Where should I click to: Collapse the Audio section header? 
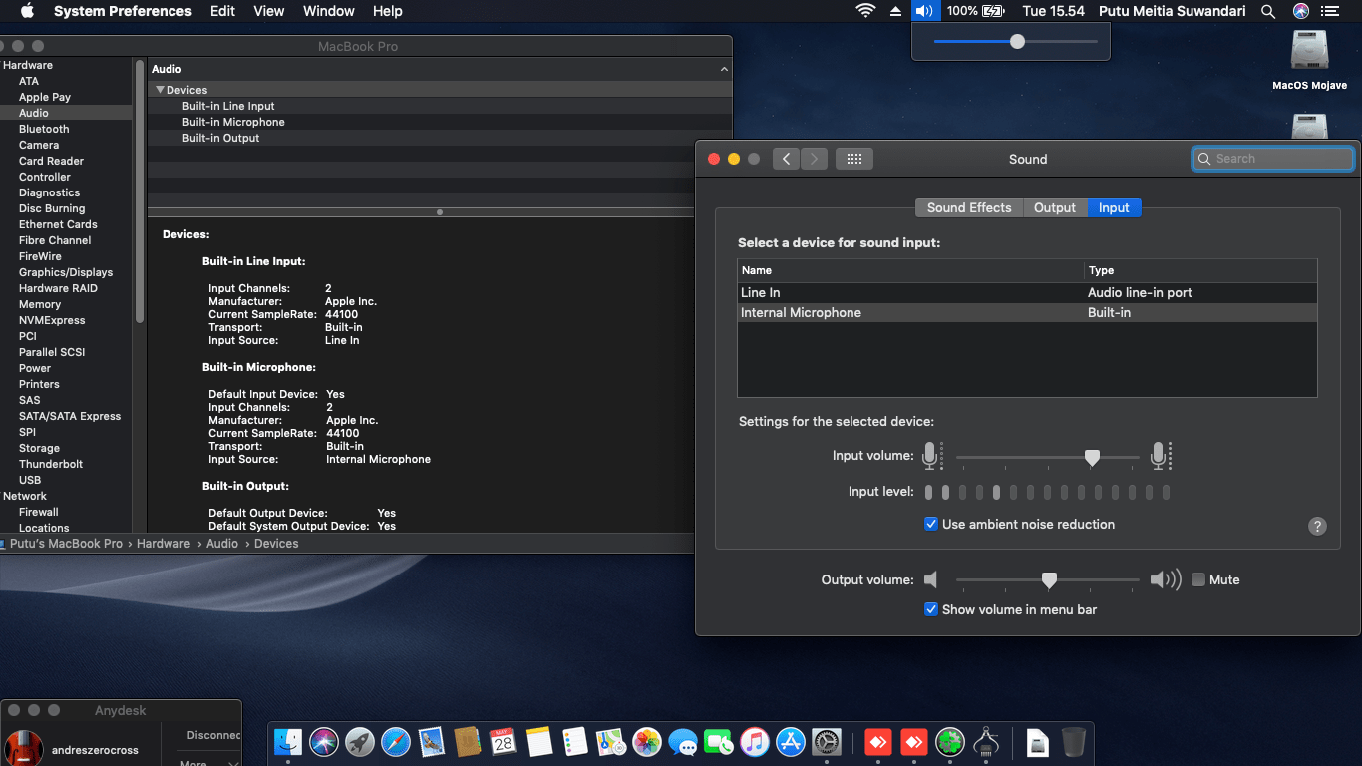click(x=725, y=69)
